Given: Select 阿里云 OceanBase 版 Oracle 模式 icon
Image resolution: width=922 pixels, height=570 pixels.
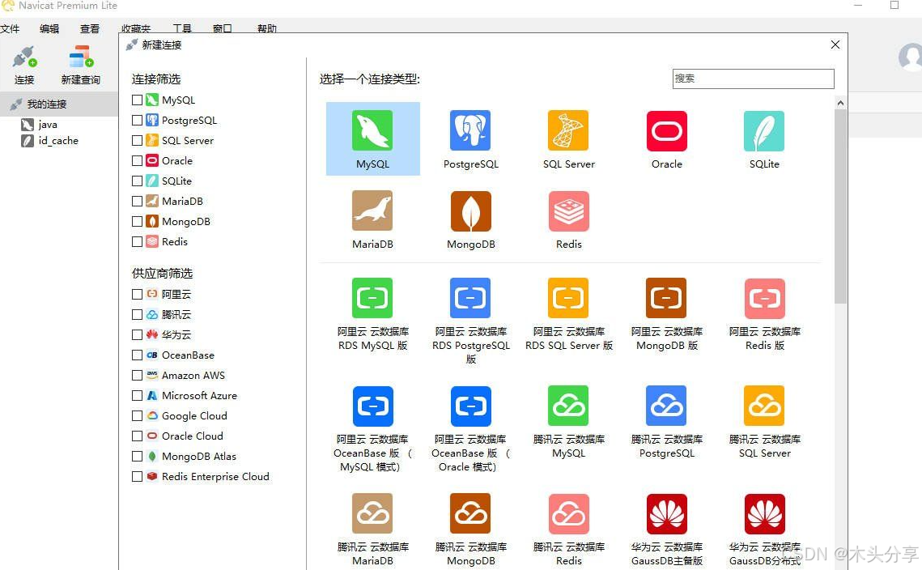Looking at the screenshot, I should pos(470,406).
